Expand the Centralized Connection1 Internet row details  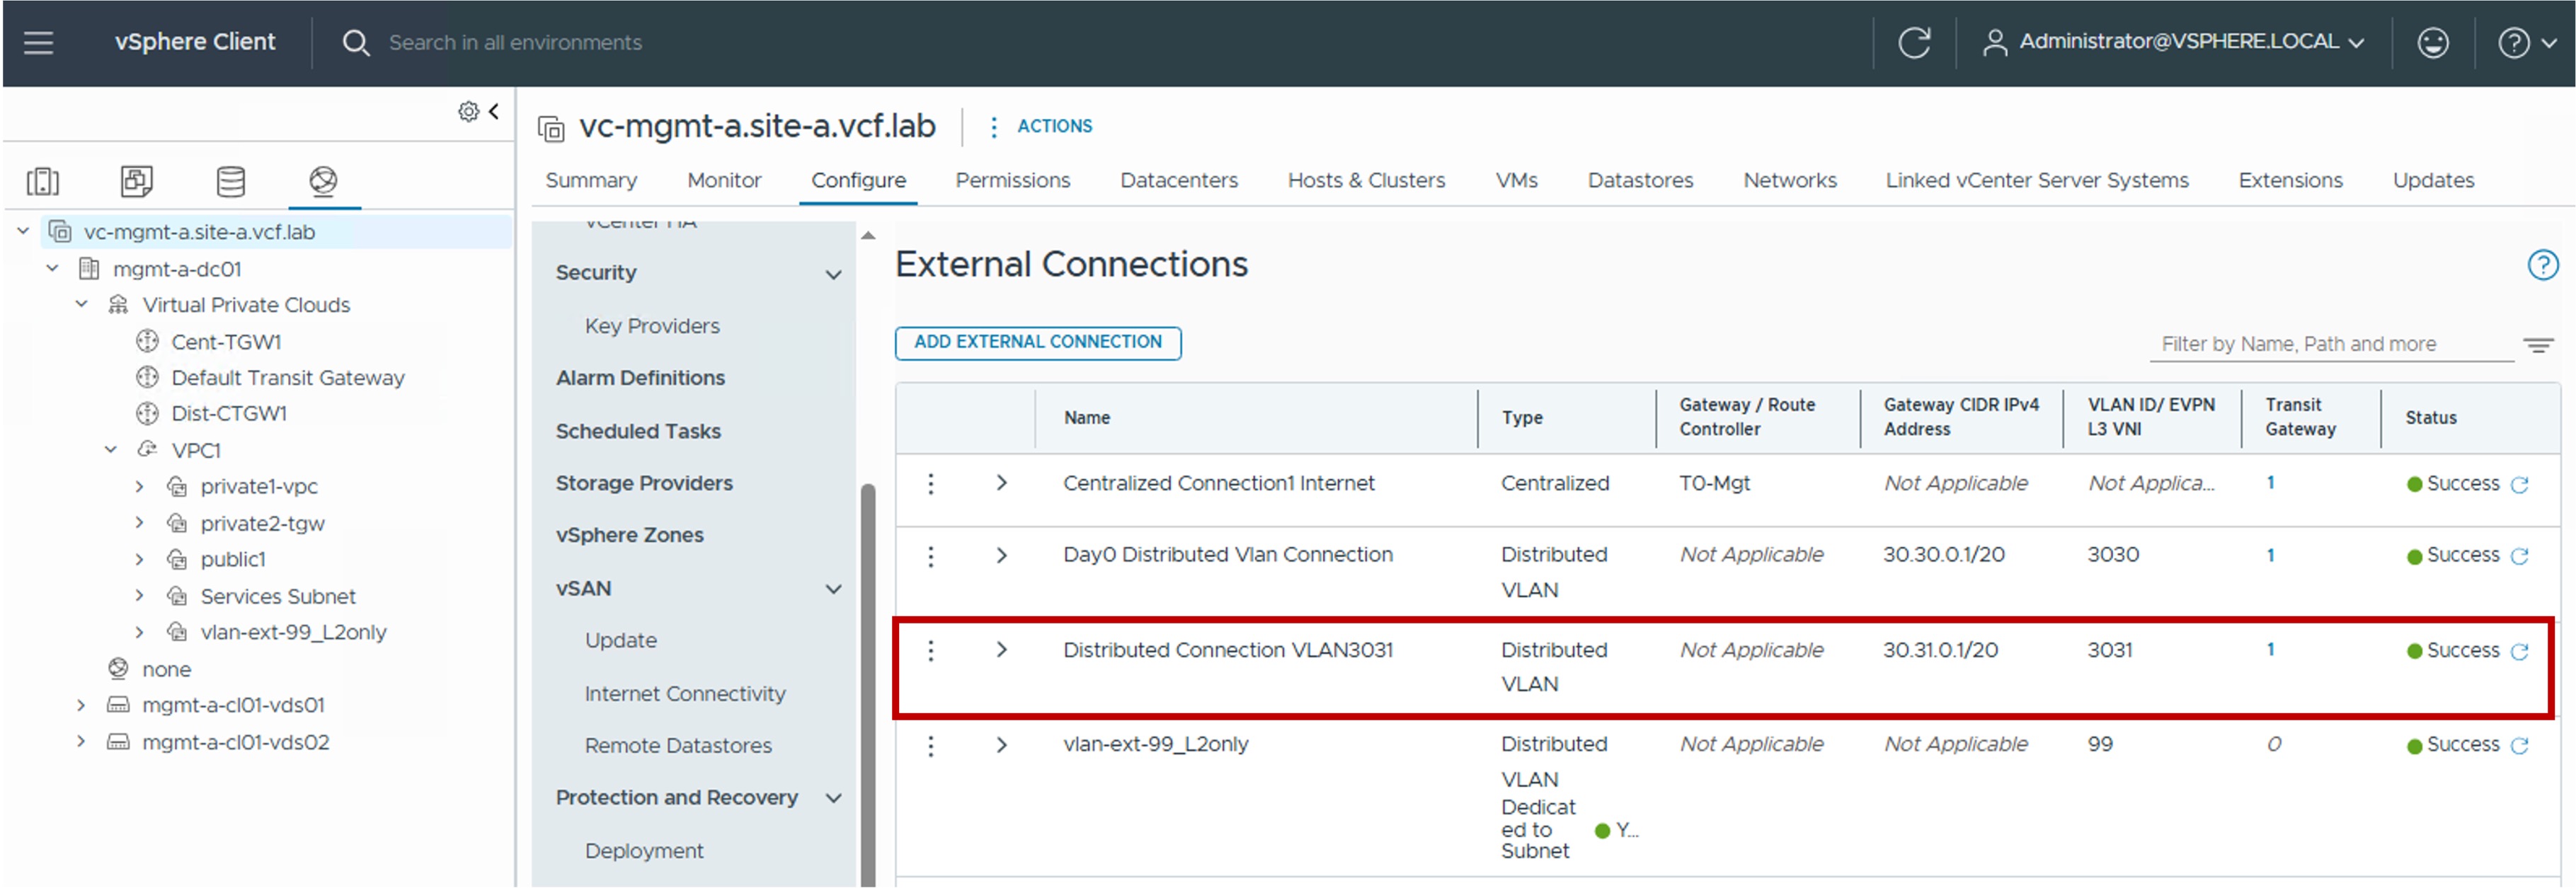coord(1001,483)
